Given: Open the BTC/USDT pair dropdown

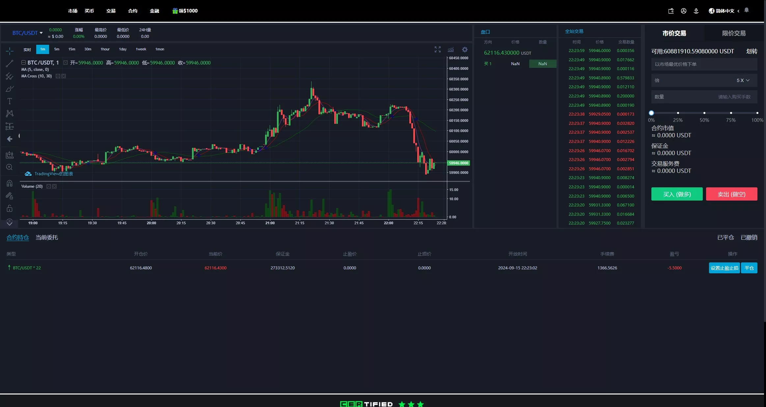Looking at the screenshot, I should point(28,33).
